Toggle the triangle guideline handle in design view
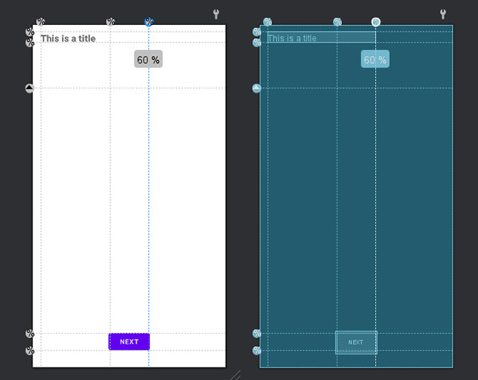 pos(29,88)
